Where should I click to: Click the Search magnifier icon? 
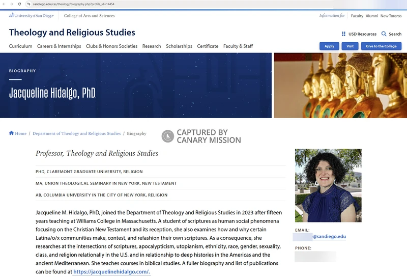[384, 34]
